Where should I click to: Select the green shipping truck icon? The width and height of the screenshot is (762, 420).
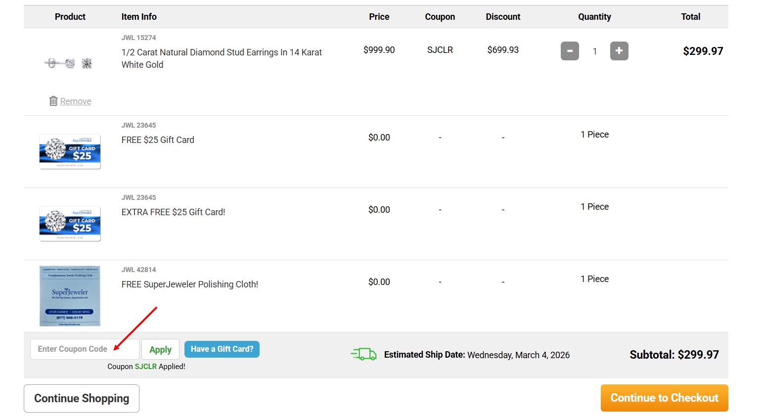pyautogui.click(x=364, y=354)
